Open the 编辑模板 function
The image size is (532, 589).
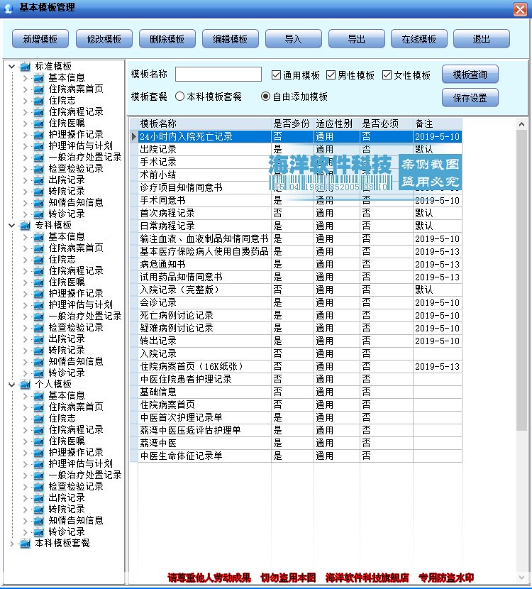(230, 39)
